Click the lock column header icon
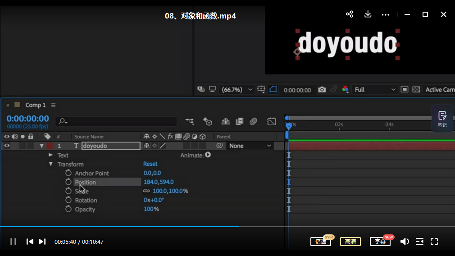 point(31,137)
